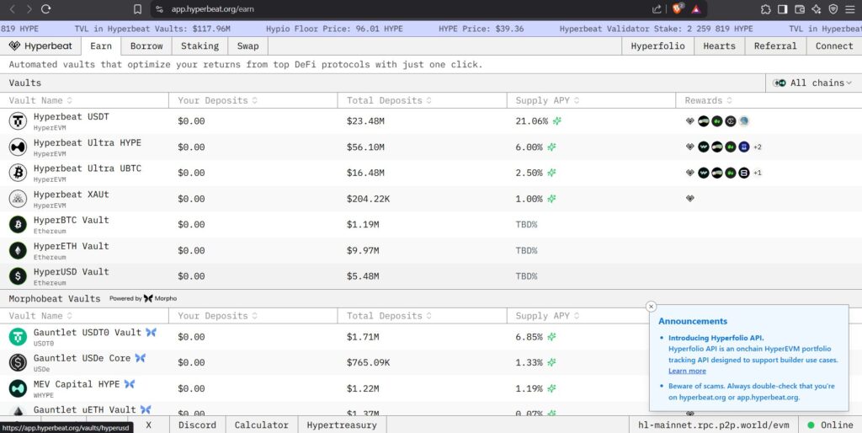The image size is (862, 433).
Task: Sort Vaults table by Total Deposits
Action: (x=389, y=101)
